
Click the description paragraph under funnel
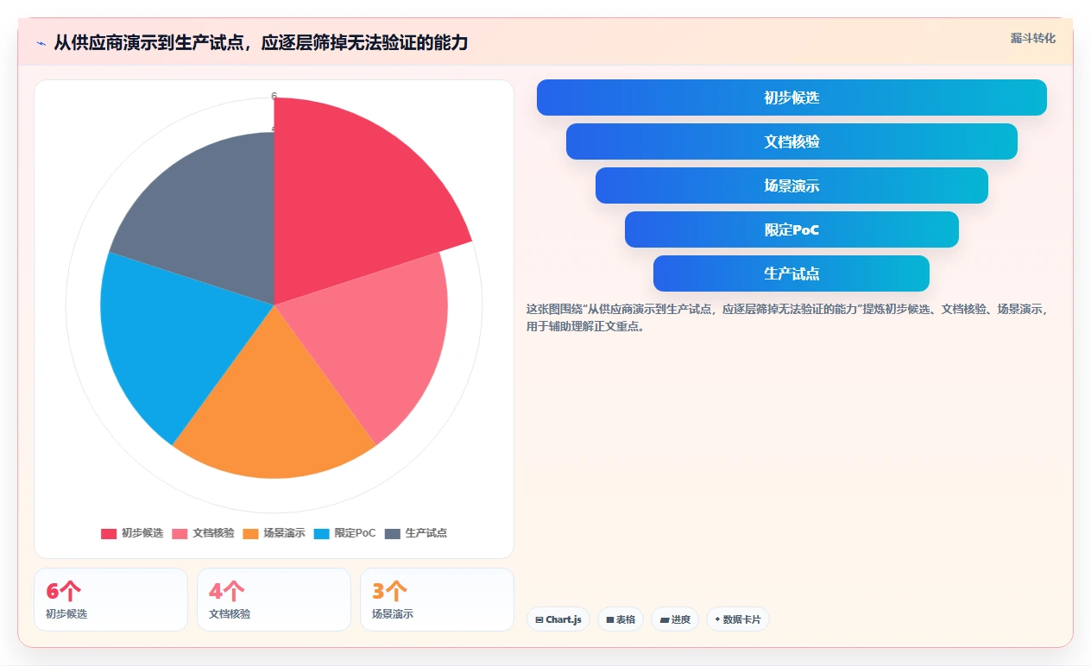(788, 317)
